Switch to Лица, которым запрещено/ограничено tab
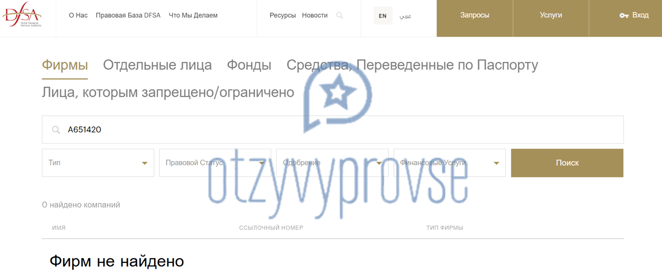 coord(168,93)
